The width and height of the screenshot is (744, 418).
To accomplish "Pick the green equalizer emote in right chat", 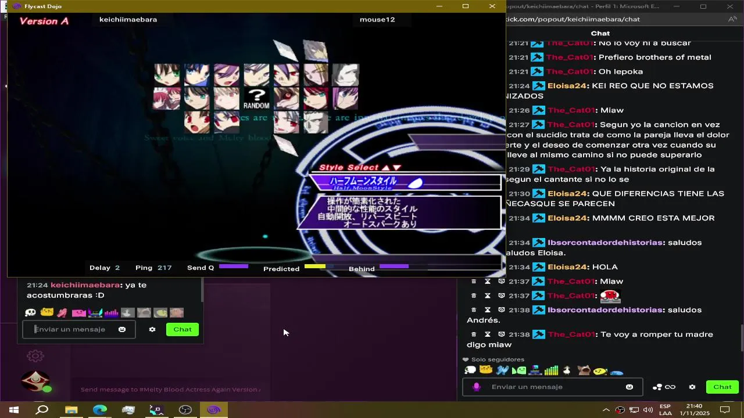I will 552,370.
